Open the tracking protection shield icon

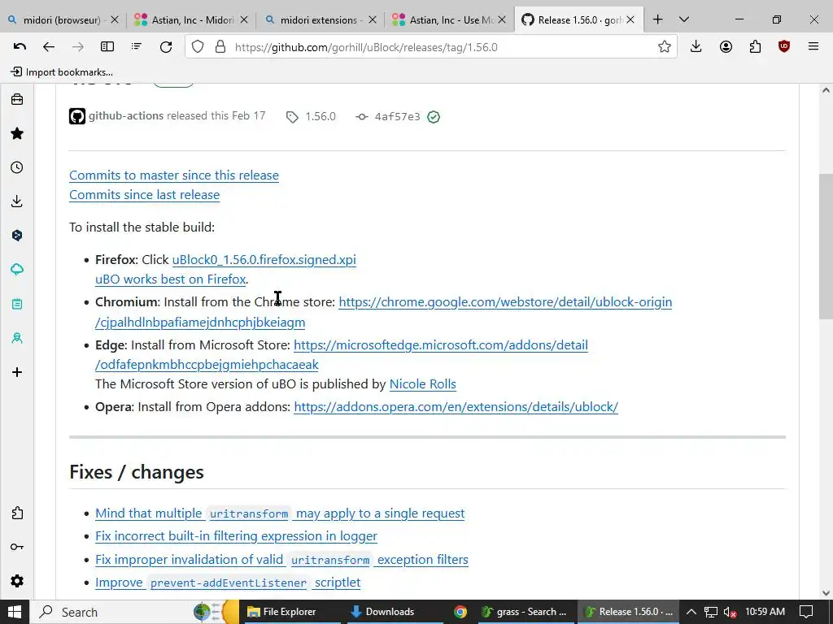click(198, 46)
